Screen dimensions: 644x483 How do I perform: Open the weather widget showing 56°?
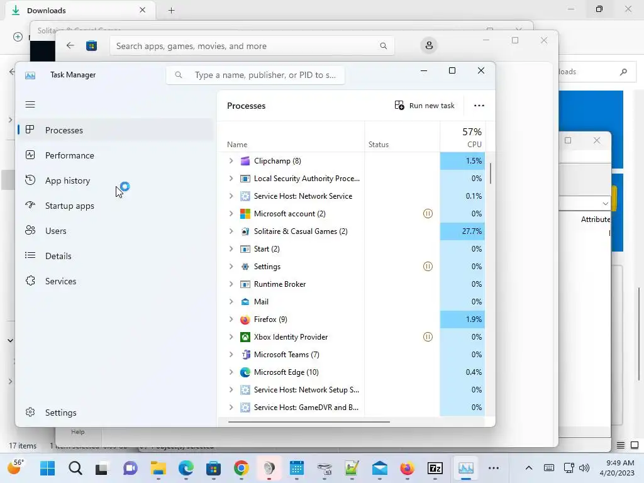point(16,467)
